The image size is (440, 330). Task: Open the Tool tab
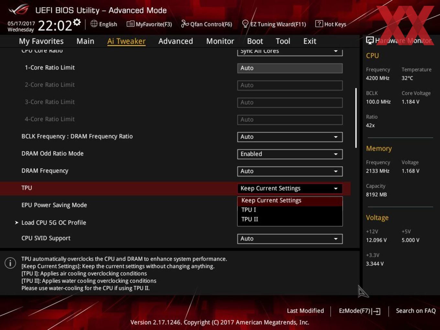pyautogui.click(x=283, y=41)
